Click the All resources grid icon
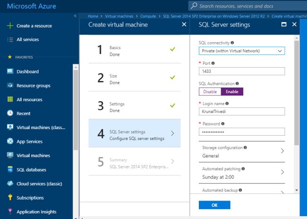This screenshot has width=307, height=219. point(10,99)
